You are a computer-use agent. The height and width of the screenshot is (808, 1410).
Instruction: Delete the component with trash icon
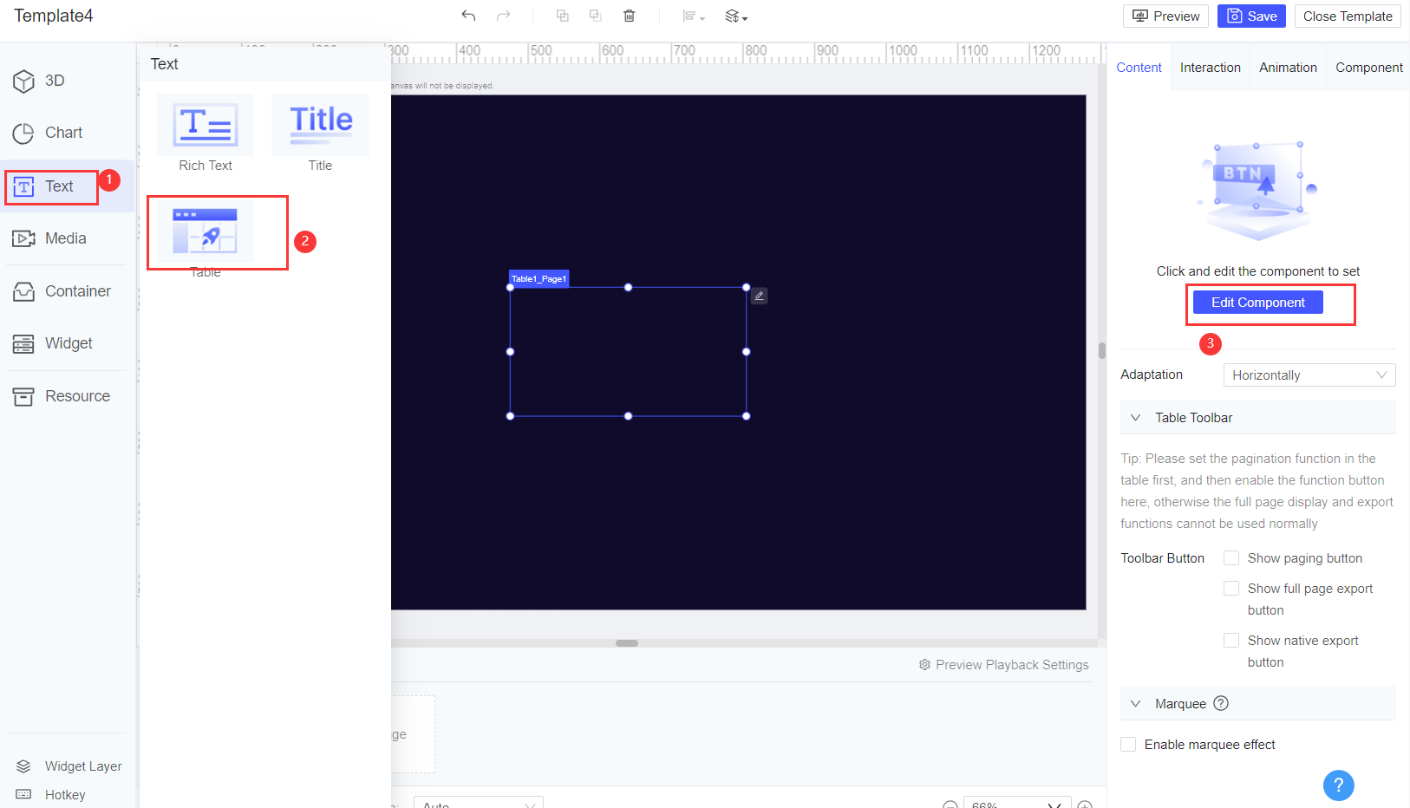point(630,16)
